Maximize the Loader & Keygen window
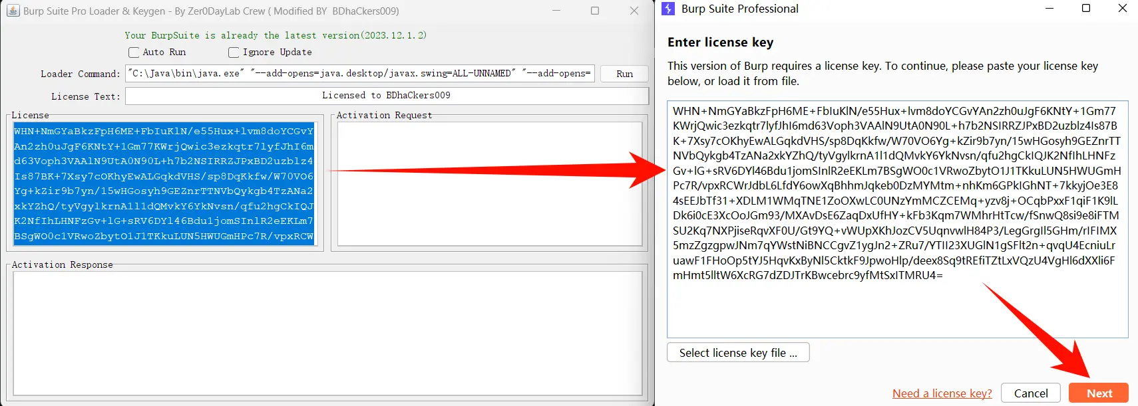 tap(595, 11)
